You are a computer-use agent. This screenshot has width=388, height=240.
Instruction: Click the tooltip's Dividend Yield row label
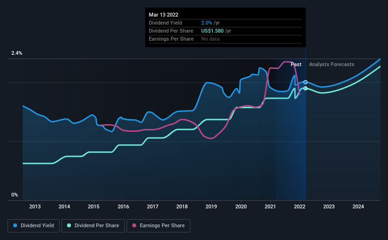pos(165,23)
